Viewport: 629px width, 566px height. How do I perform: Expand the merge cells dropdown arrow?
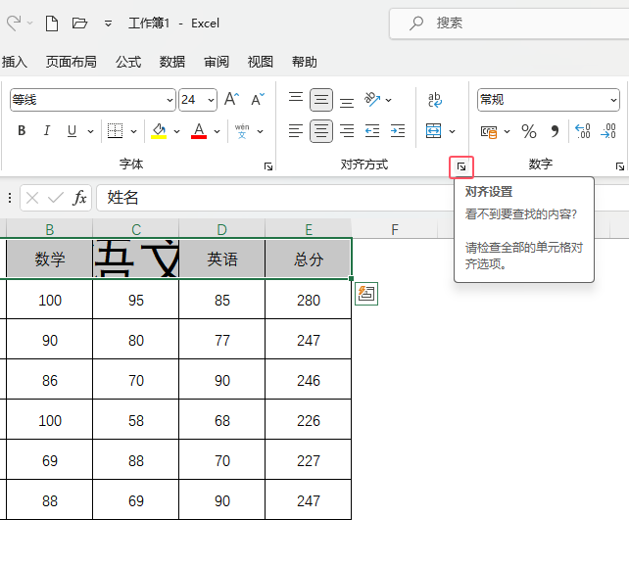pos(452,131)
